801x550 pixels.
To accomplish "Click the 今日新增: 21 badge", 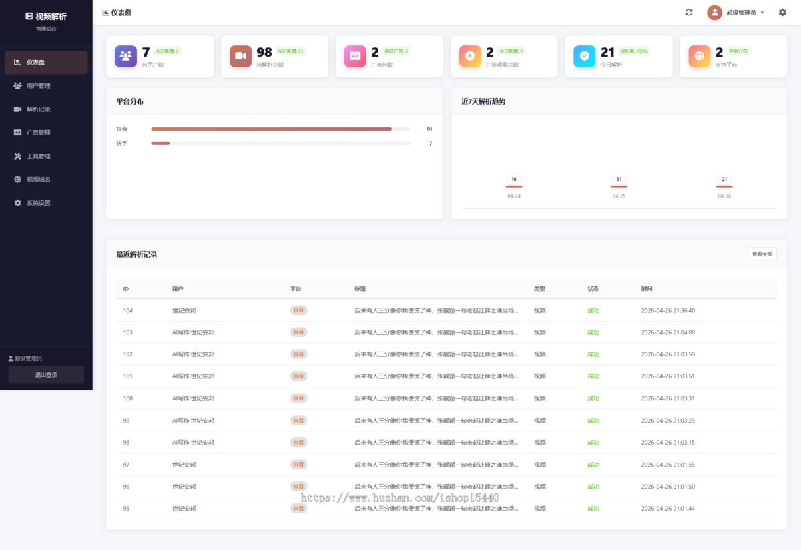I will 290,51.
